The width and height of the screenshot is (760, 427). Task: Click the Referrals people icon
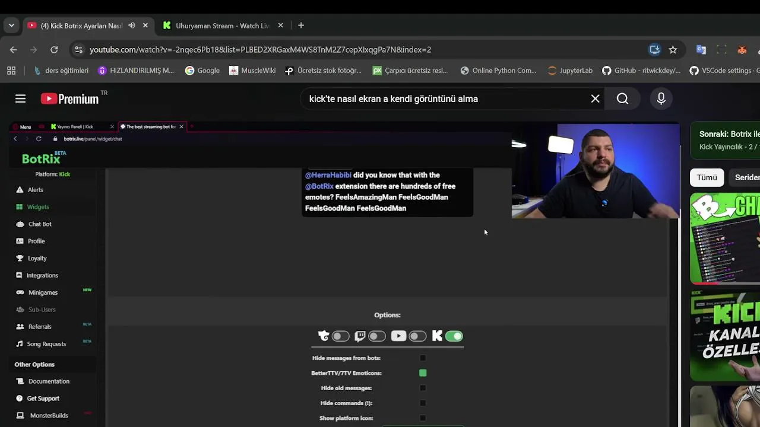20,327
